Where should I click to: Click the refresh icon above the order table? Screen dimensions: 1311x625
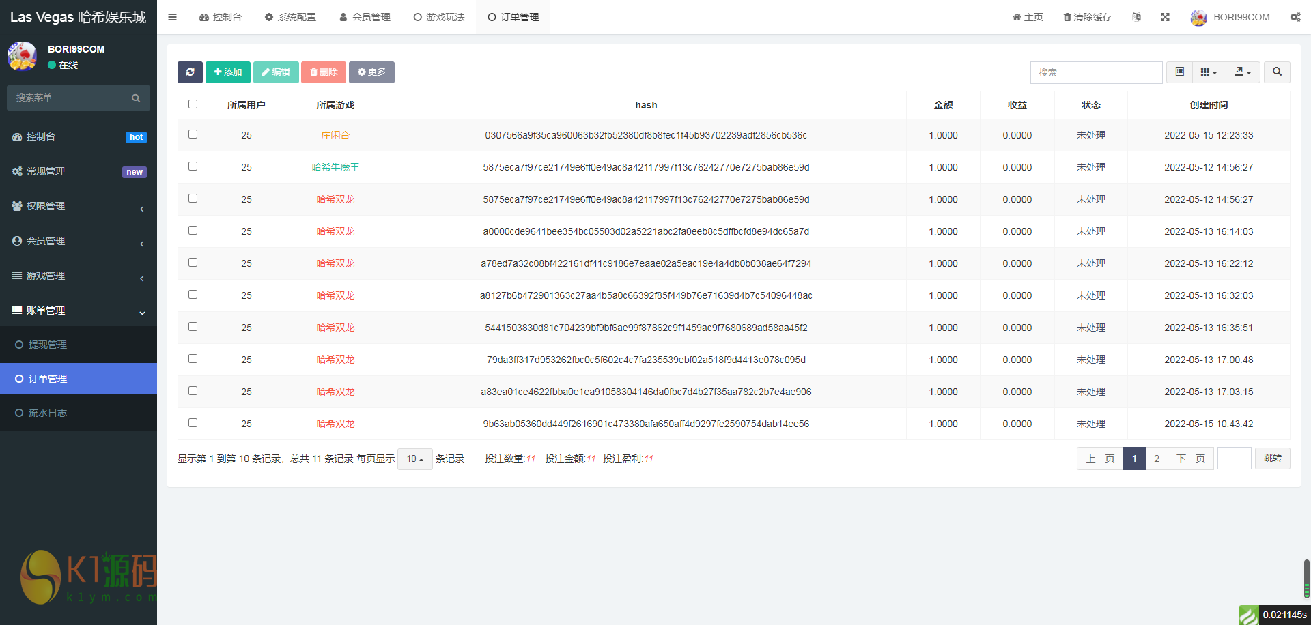(190, 72)
